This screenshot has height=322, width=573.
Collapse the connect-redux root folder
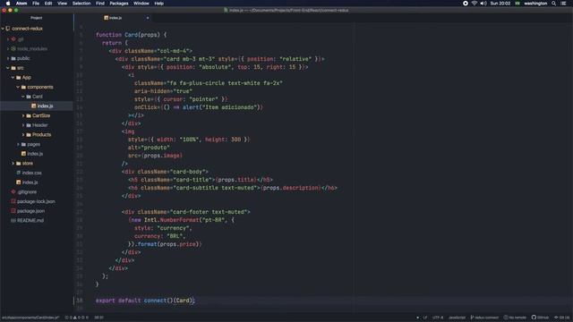tap(3, 29)
